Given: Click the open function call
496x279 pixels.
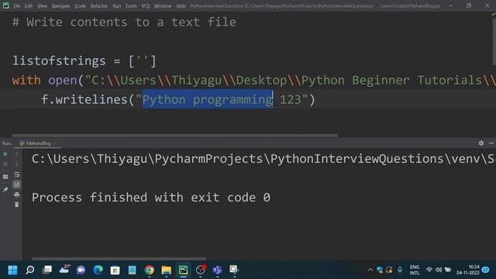Looking at the screenshot, I should coord(63,81).
